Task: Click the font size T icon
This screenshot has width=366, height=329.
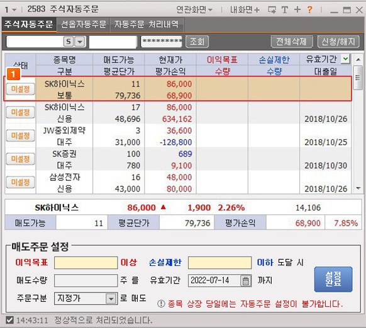Action: (284, 10)
